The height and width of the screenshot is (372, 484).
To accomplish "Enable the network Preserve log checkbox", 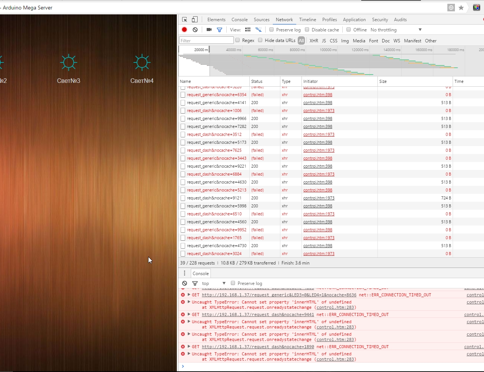I will click(x=271, y=30).
